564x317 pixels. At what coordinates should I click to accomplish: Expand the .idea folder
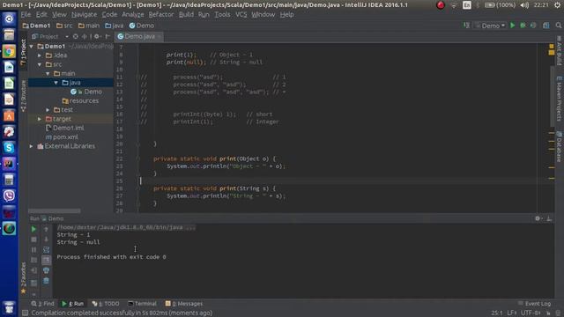pos(40,55)
